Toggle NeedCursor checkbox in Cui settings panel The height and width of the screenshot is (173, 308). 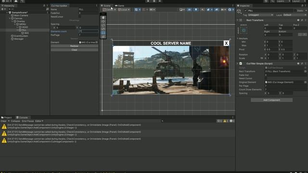(80, 17)
